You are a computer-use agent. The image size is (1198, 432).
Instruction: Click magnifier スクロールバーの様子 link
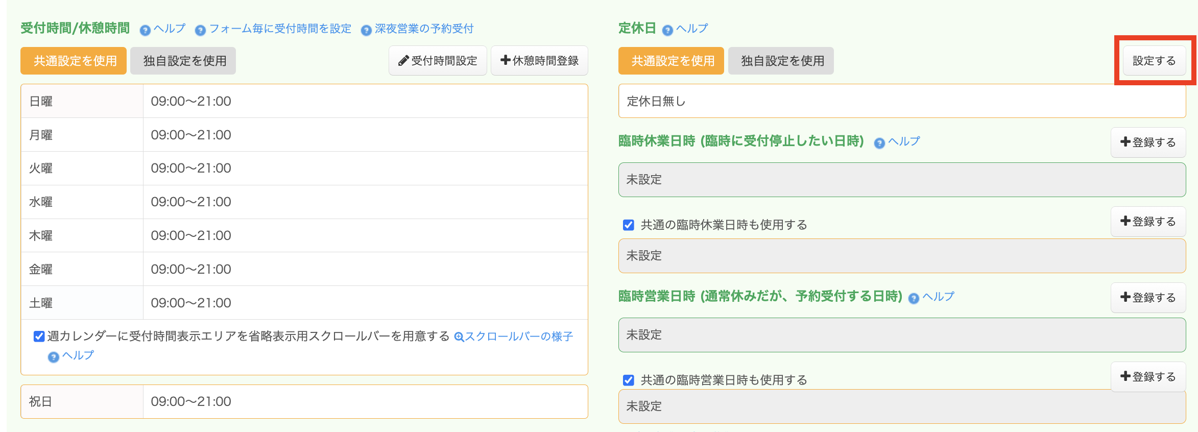click(514, 337)
